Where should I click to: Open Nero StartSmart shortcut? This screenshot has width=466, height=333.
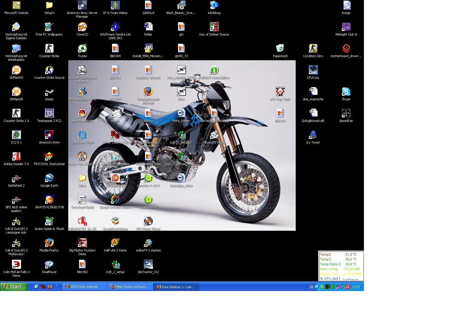click(82, 114)
